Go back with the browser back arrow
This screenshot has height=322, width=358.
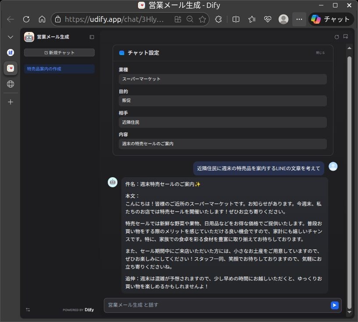pyautogui.click(x=11, y=19)
